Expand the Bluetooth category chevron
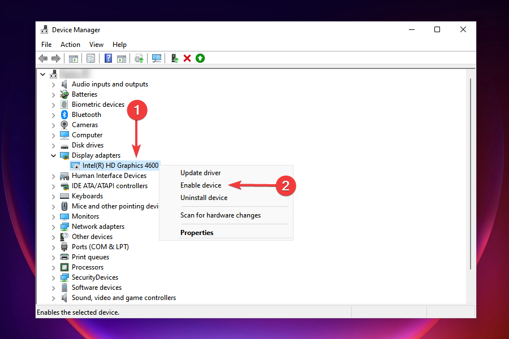Screen dimensions: 509x339 pyautogui.click(x=54, y=115)
